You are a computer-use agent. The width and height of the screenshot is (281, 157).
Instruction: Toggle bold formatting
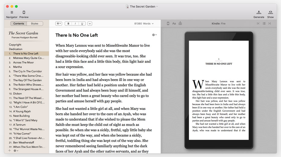[68, 24]
